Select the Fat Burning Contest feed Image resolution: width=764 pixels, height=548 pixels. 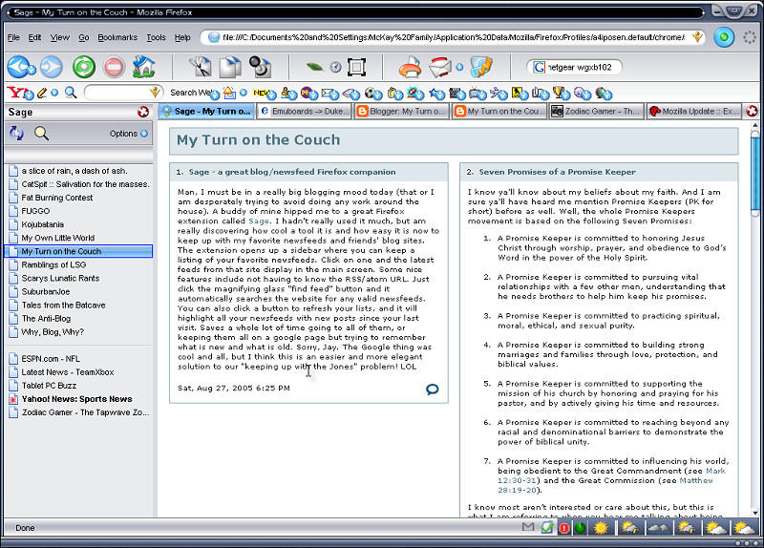click(57, 198)
